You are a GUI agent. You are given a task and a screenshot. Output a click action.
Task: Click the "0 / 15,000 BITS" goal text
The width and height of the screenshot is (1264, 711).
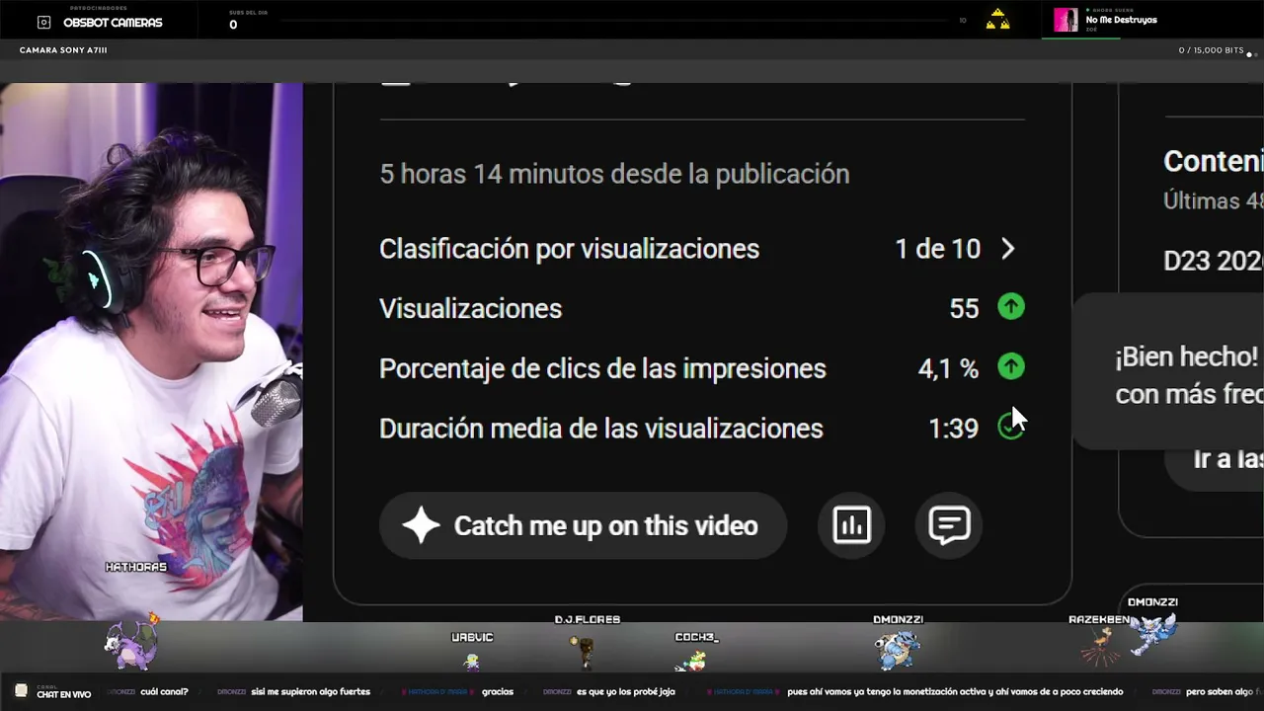(1212, 50)
